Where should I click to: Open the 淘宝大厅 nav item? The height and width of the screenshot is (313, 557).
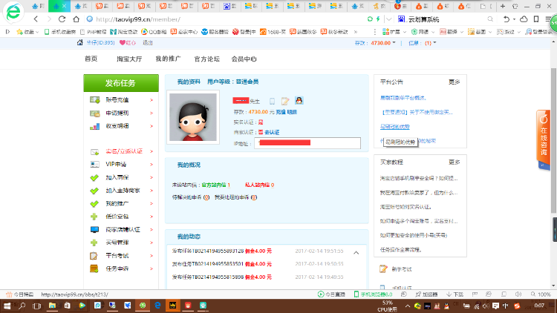click(x=129, y=59)
